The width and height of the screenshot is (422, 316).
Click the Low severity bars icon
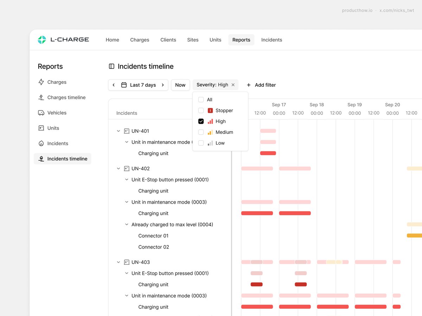pos(210,143)
